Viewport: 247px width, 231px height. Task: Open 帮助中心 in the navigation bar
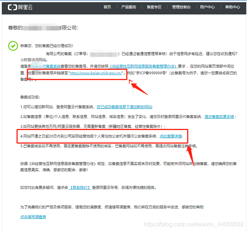(x=233, y=7)
